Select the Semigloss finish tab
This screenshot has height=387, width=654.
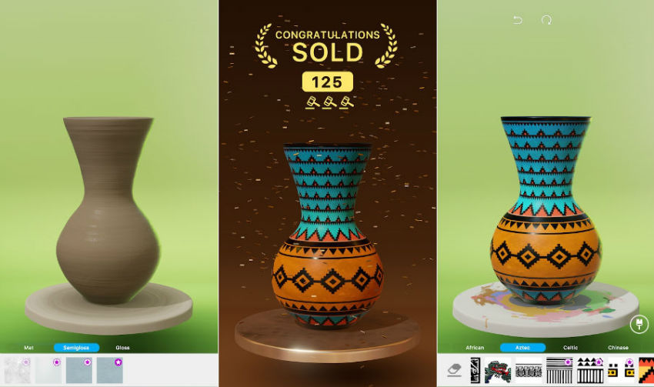point(76,348)
